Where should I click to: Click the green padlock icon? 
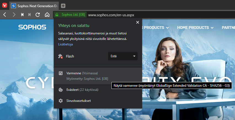[57, 15]
